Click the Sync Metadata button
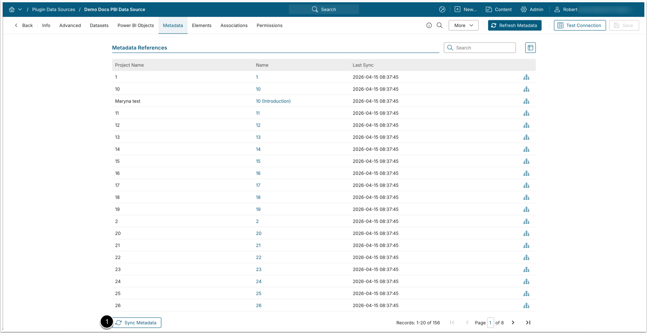The image size is (647, 333). coord(137,322)
